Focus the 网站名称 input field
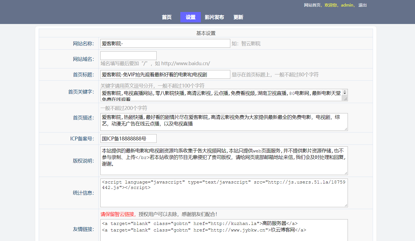415x241 pixels. pos(165,44)
